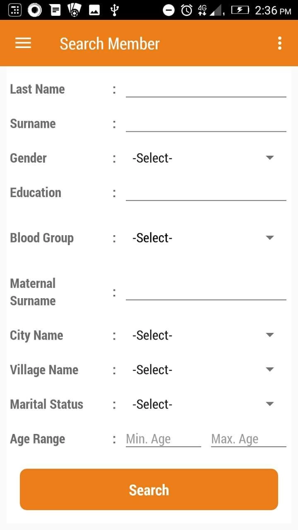Tap the battery charging status icon

[240, 10]
